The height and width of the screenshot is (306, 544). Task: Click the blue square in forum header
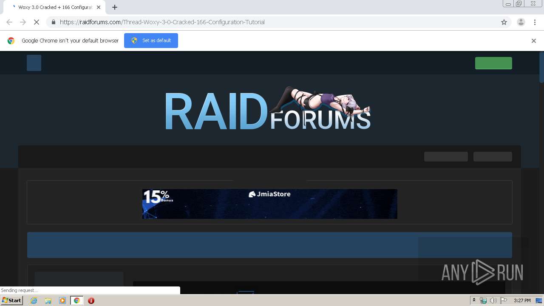coord(34,63)
